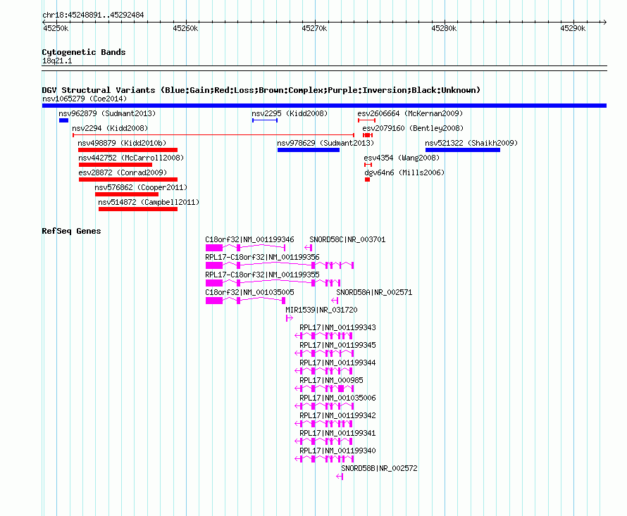This screenshot has height=516, width=627.
Task: Click esv2606664 (McKernan2009) variant label
Action: tap(410, 113)
